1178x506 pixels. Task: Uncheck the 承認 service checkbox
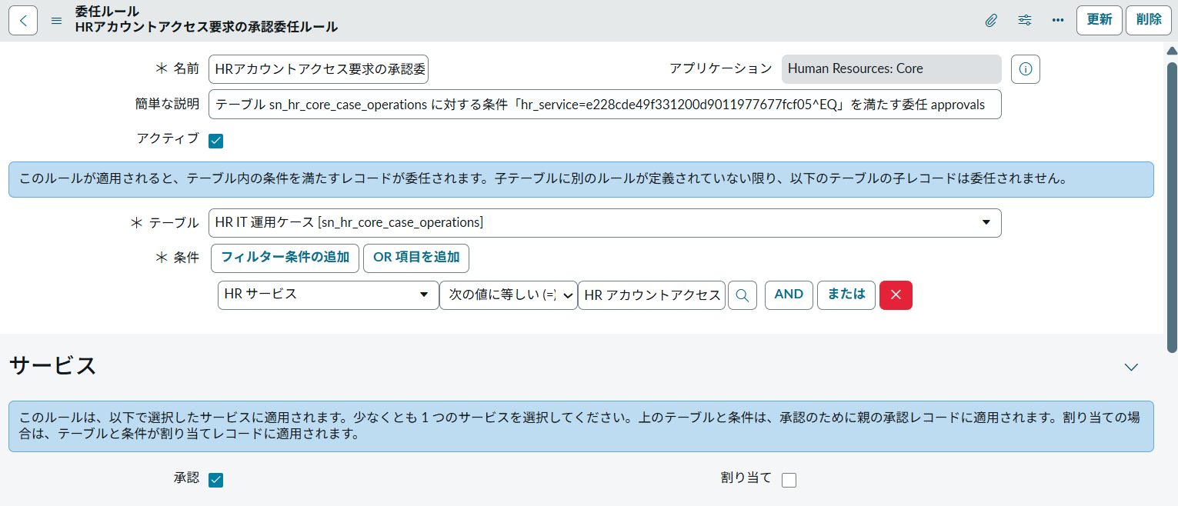tap(216, 480)
